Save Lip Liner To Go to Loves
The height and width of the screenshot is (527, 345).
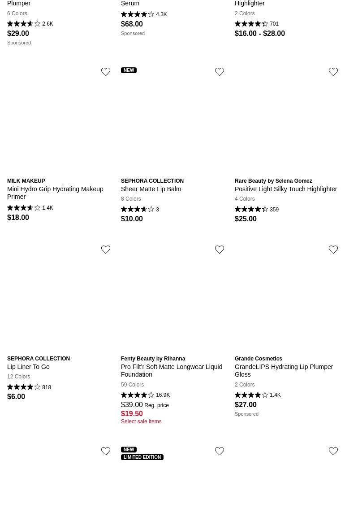(106, 250)
